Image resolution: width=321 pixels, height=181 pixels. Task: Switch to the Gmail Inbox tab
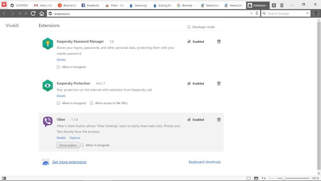pyautogui.click(x=43, y=5)
